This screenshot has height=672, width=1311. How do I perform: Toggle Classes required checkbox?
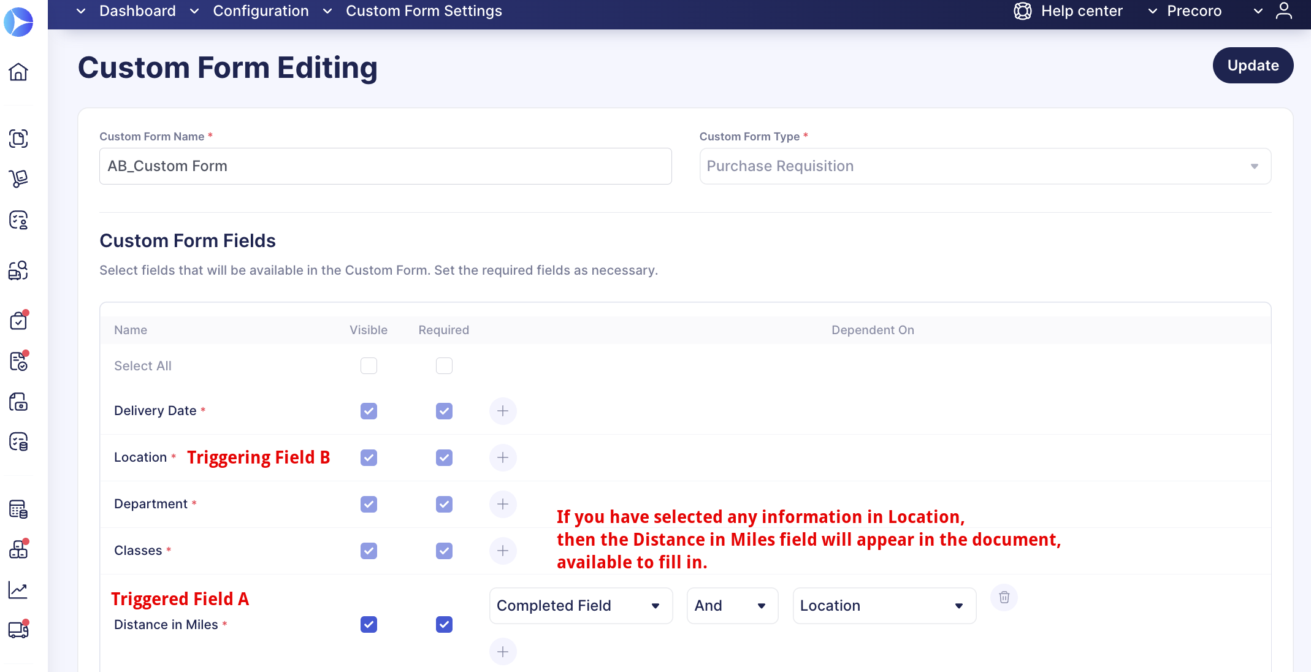point(444,551)
